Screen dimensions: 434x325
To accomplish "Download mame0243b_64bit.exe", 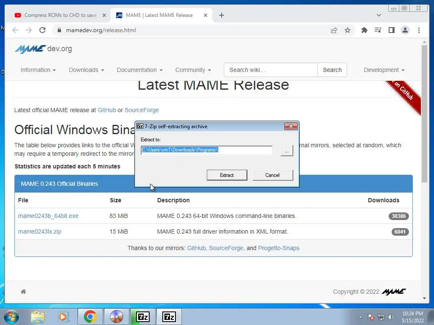I will coord(48,216).
